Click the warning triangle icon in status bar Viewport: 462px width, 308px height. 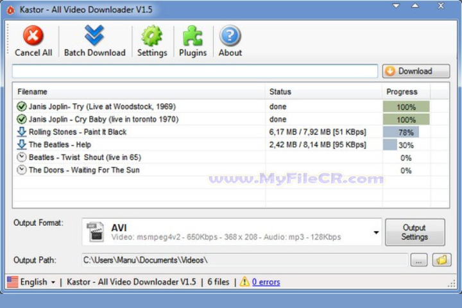pyautogui.click(x=244, y=282)
